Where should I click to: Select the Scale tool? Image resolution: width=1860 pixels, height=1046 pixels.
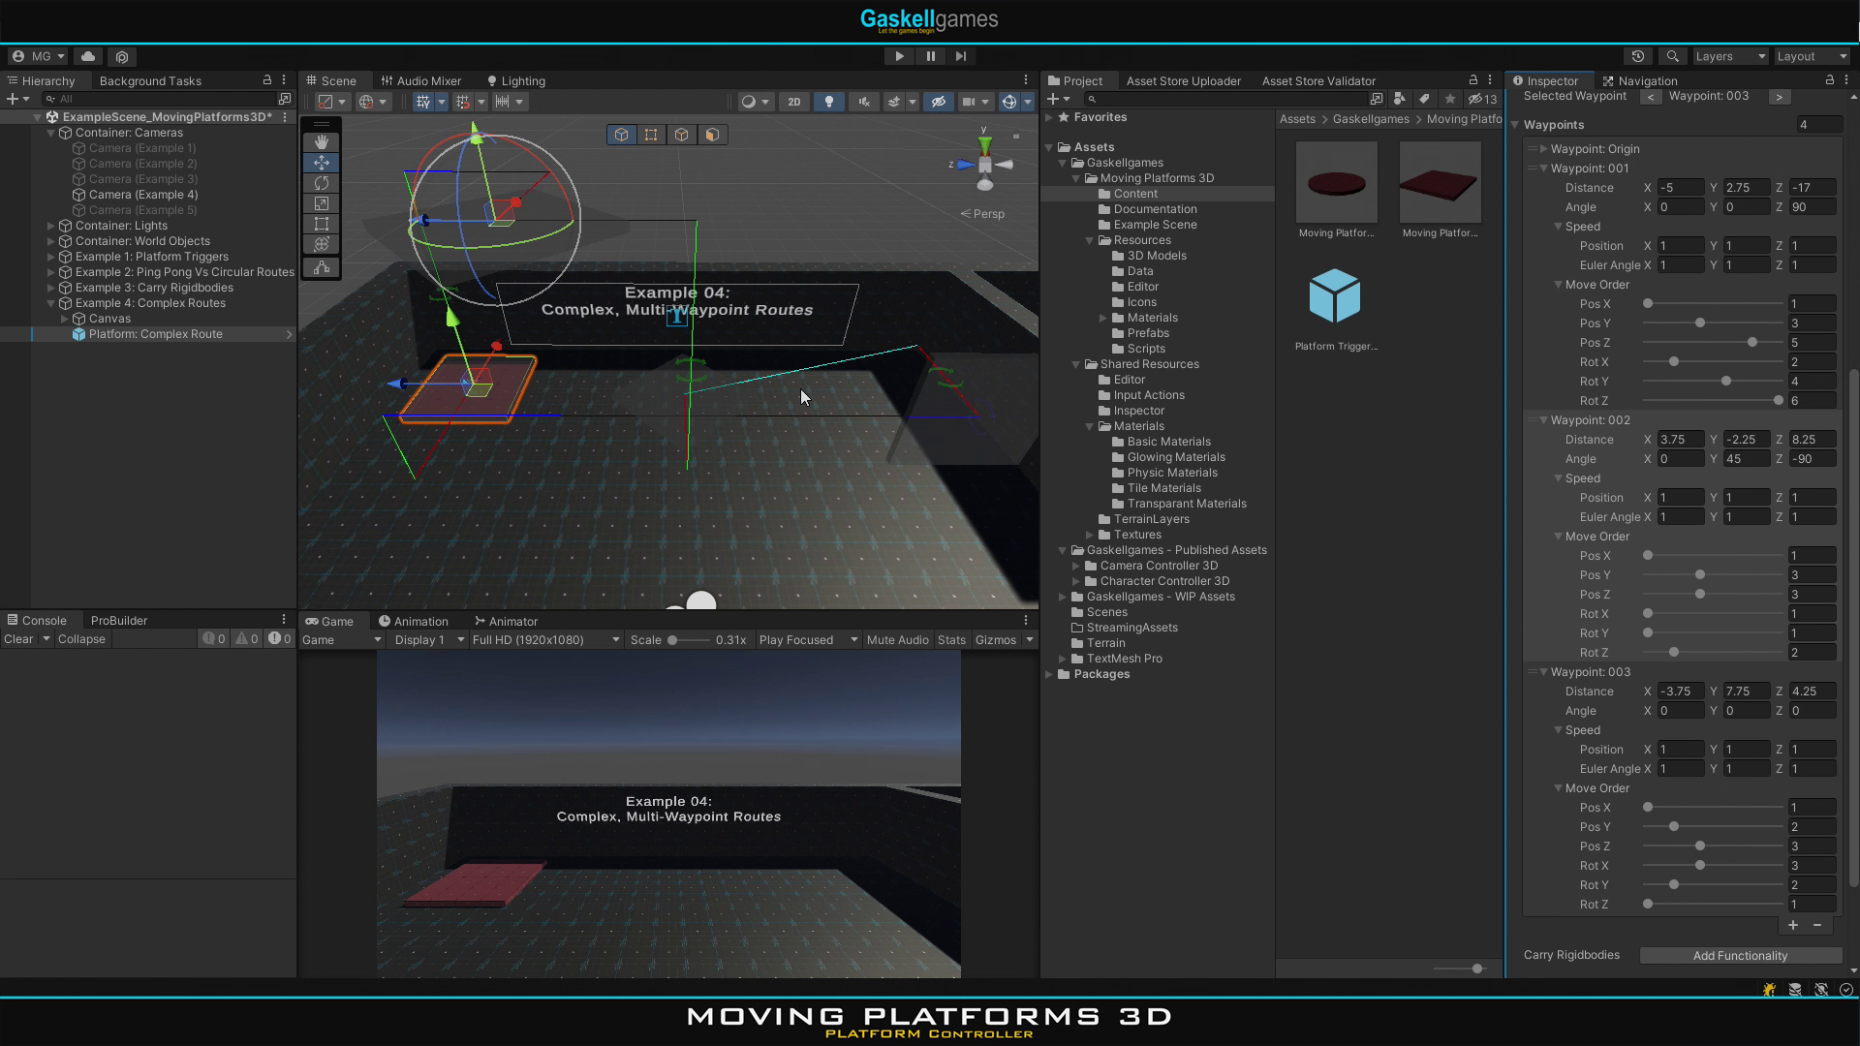[x=322, y=203]
